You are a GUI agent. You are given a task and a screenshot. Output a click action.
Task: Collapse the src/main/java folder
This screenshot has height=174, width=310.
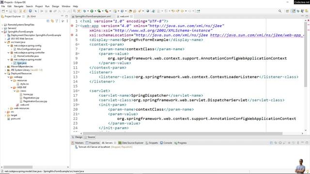[x=5, y=42]
